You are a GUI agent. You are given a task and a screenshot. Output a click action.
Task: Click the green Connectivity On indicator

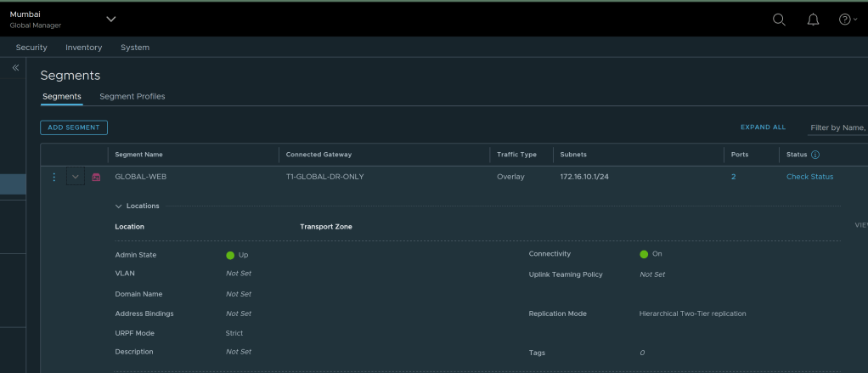tap(644, 254)
